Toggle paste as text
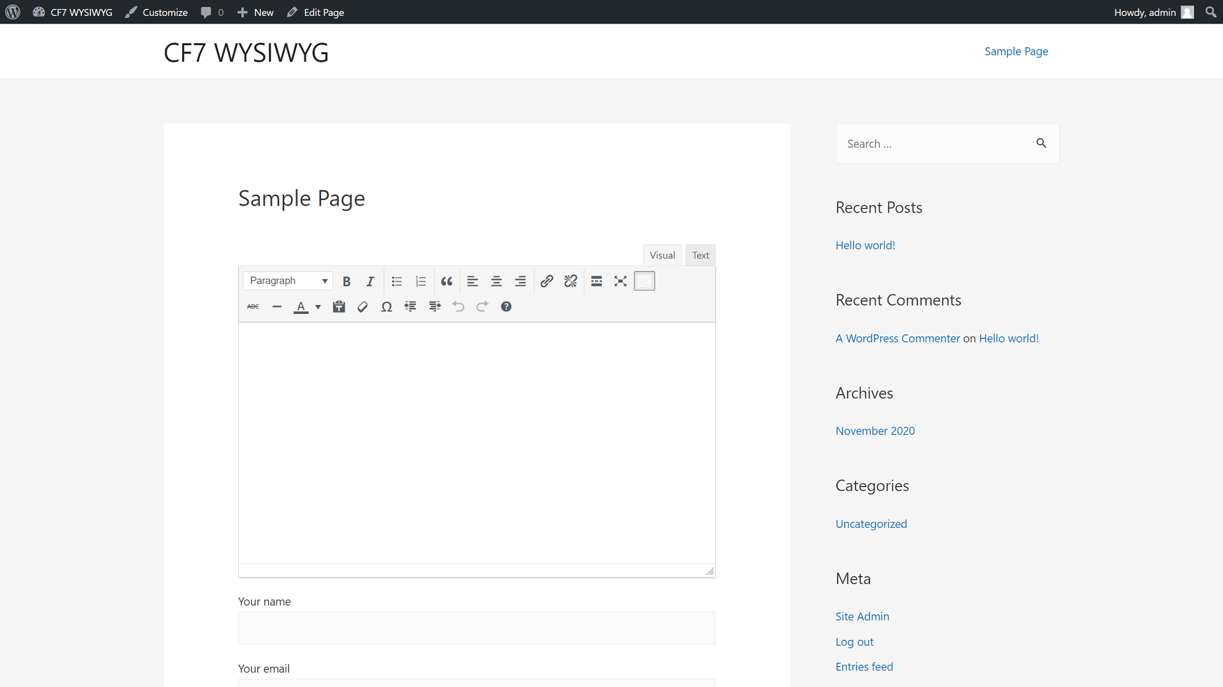 click(x=339, y=306)
